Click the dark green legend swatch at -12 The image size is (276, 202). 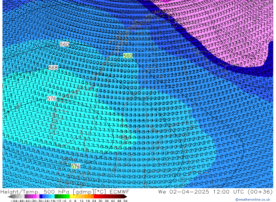tap(56, 196)
